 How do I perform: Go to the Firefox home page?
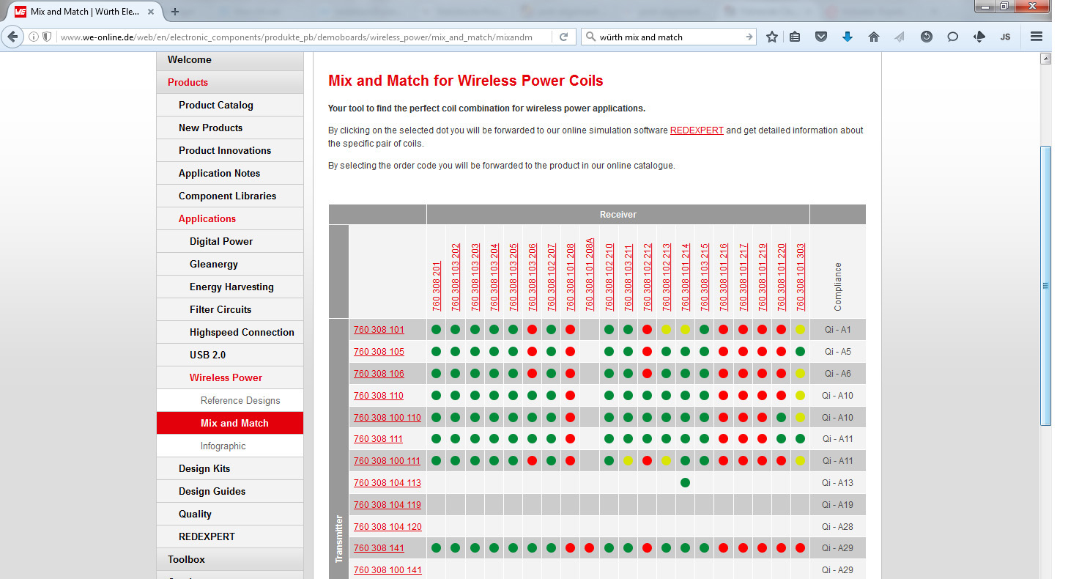coord(874,37)
